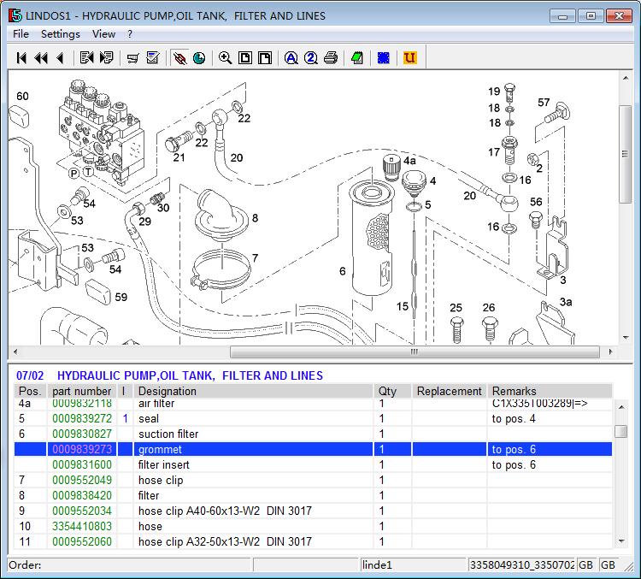
Task: Select highlighted part number 0009839273
Action: point(82,449)
